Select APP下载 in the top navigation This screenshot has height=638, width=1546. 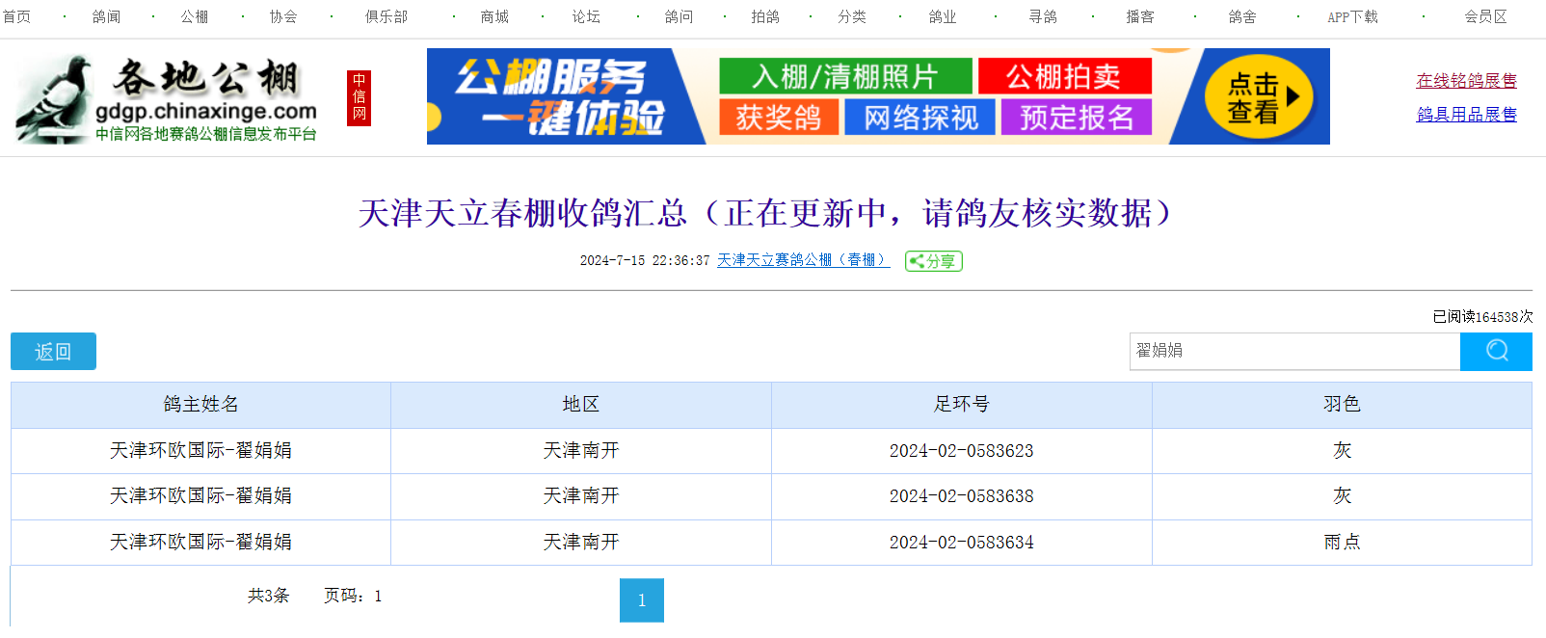pyautogui.click(x=1351, y=16)
